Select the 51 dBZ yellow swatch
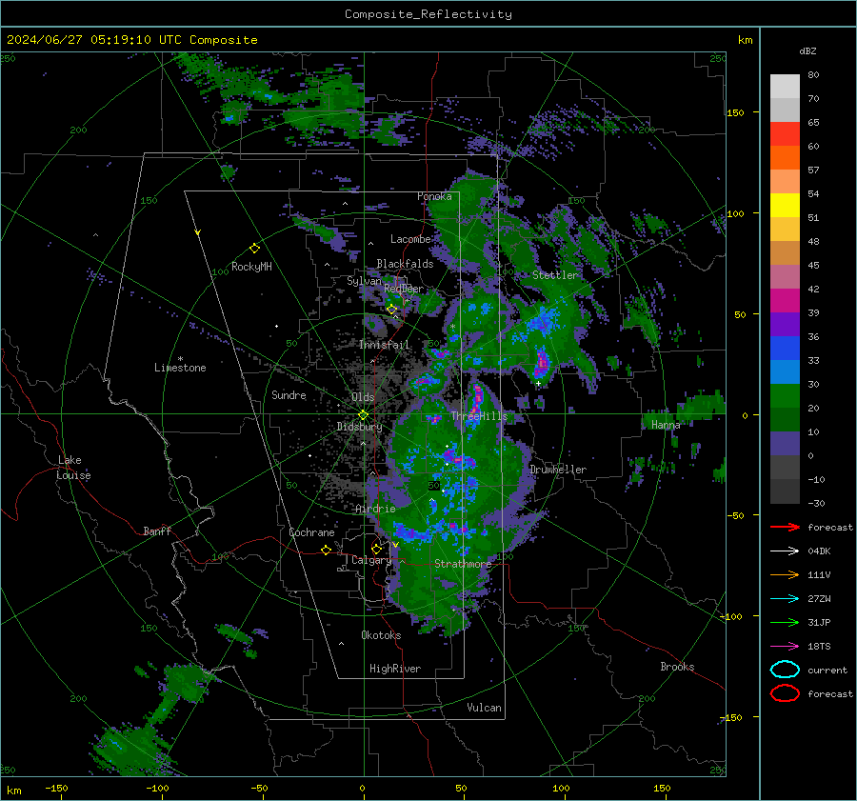 pos(785,205)
